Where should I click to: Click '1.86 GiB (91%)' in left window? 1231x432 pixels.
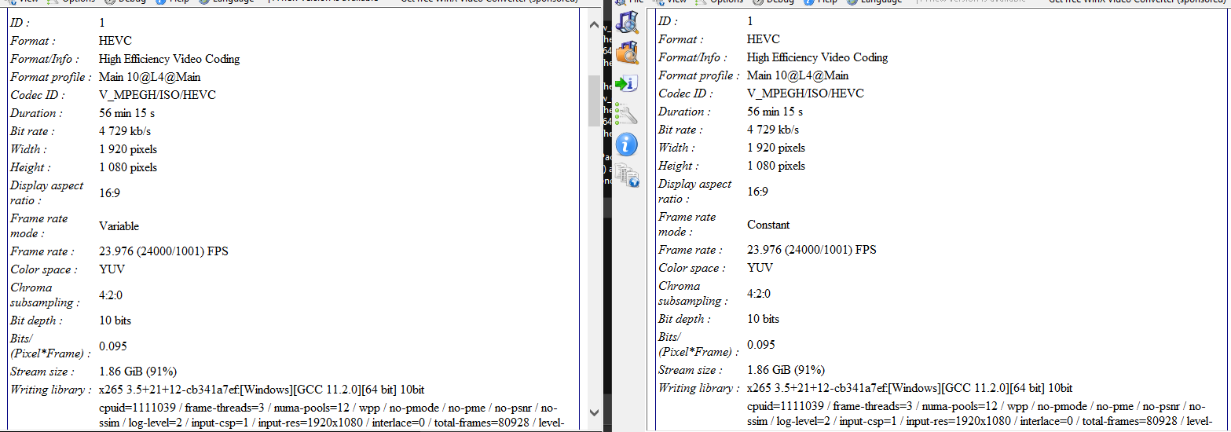(137, 372)
